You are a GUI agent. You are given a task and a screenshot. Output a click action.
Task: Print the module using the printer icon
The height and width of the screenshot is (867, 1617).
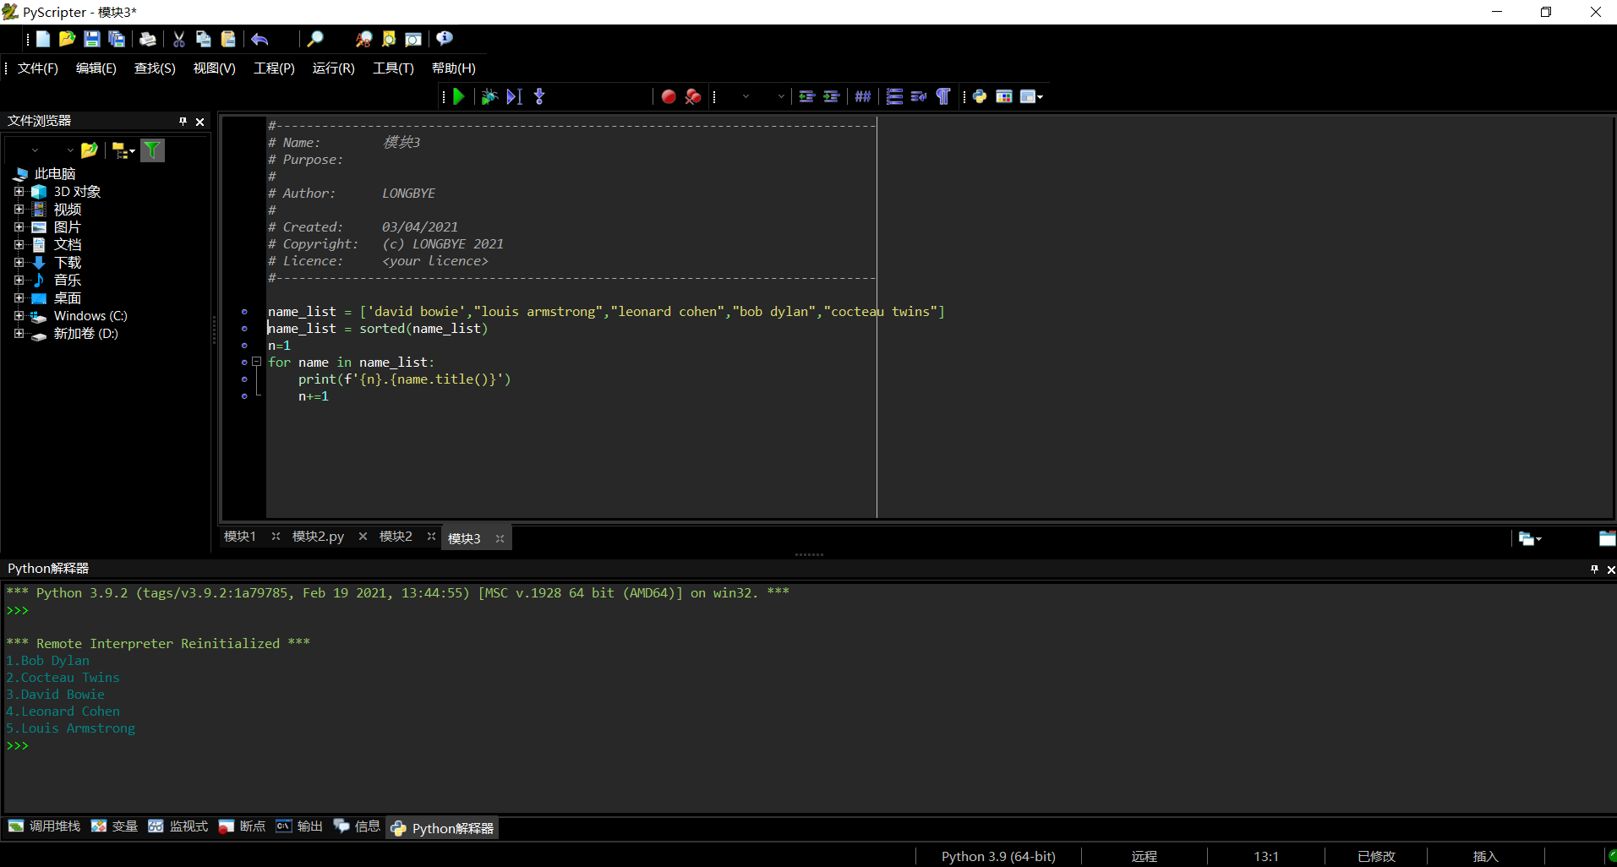[148, 39]
